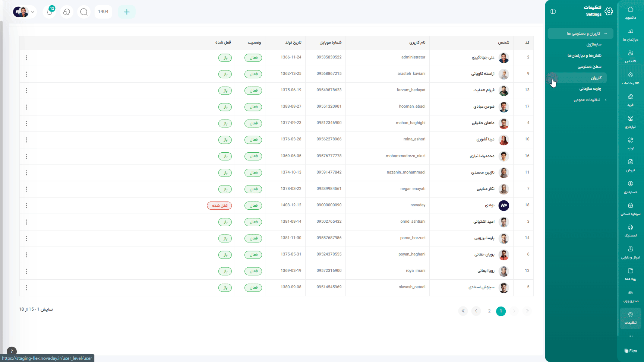Select fiscal year 1404 button
Viewport: 644px width, 362px height.
(x=103, y=12)
